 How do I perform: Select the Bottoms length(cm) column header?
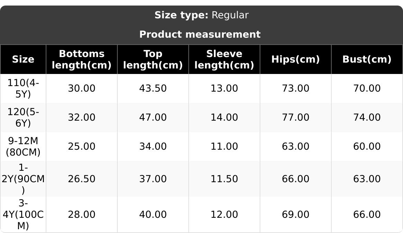[81, 59]
